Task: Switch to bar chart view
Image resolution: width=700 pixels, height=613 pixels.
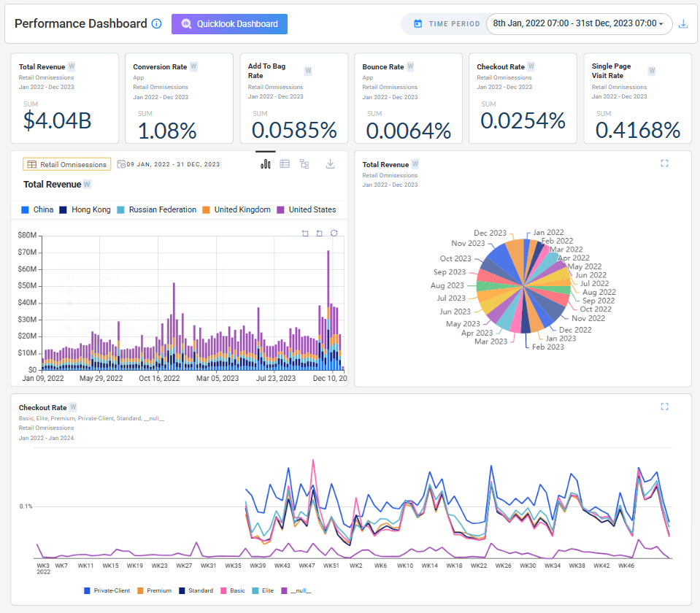Action: (266, 164)
